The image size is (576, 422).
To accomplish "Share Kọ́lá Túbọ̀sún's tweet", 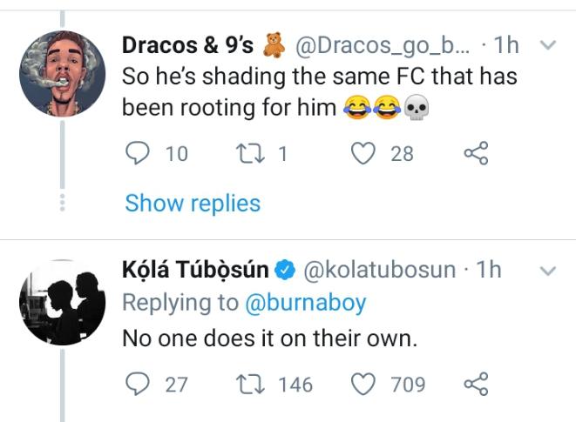I will tap(475, 383).
